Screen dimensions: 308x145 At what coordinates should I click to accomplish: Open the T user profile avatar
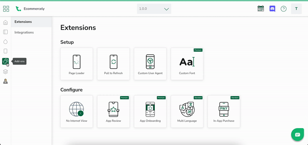coord(296,8)
